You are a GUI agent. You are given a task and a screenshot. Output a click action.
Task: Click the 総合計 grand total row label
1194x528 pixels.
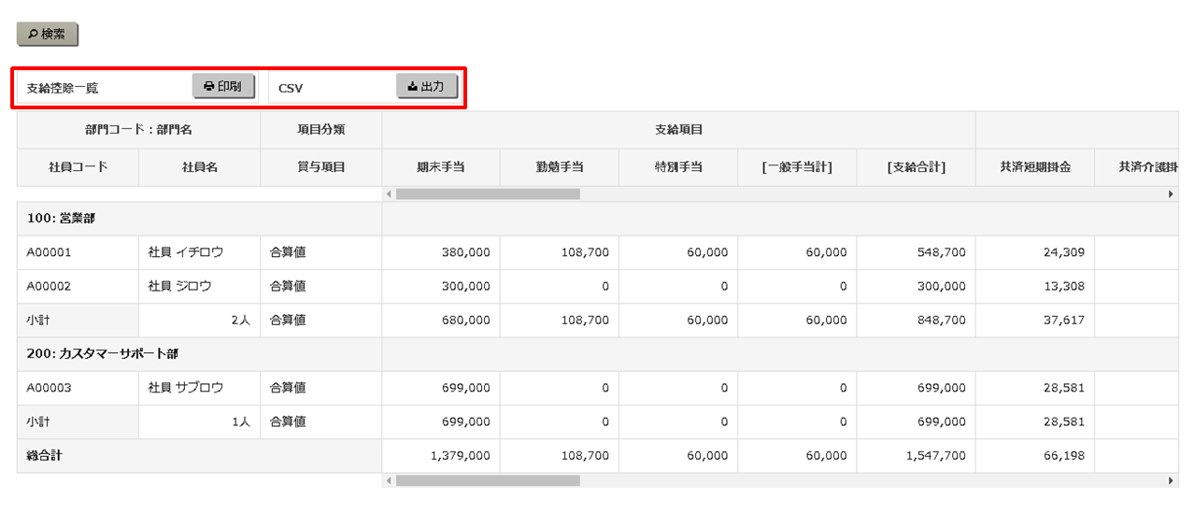45,456
